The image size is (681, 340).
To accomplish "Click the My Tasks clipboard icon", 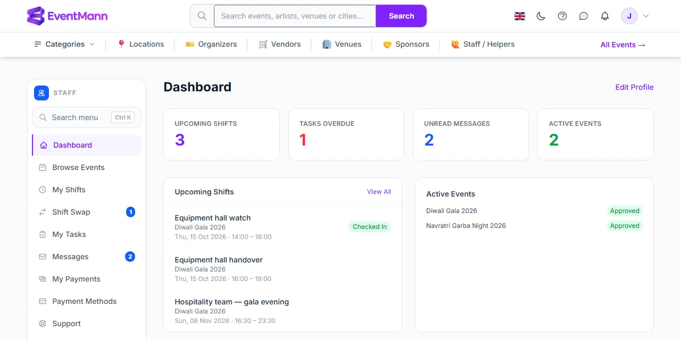I will pos(43,234).
